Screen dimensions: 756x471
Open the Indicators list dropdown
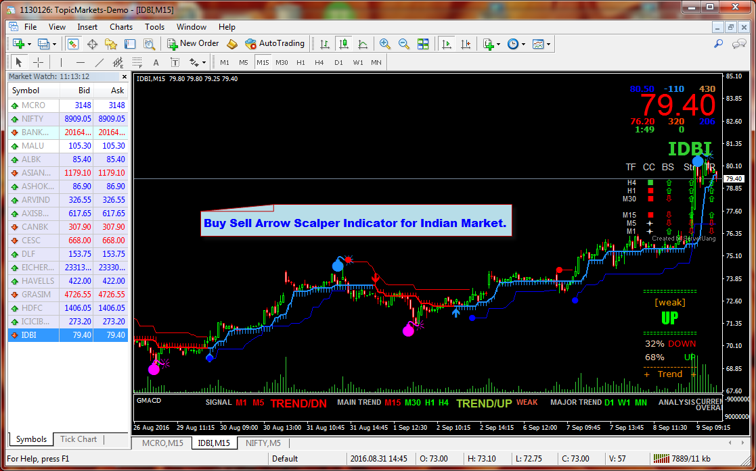coord(497,43)
